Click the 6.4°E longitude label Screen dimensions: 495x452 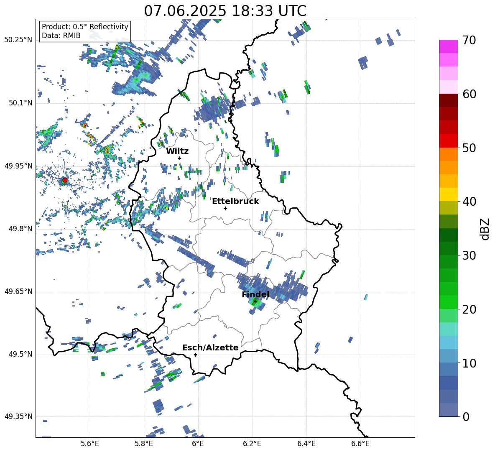[x=306, y=444]
